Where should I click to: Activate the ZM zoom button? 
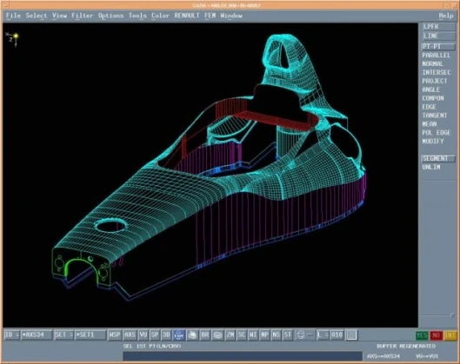[x=230, y=334]
